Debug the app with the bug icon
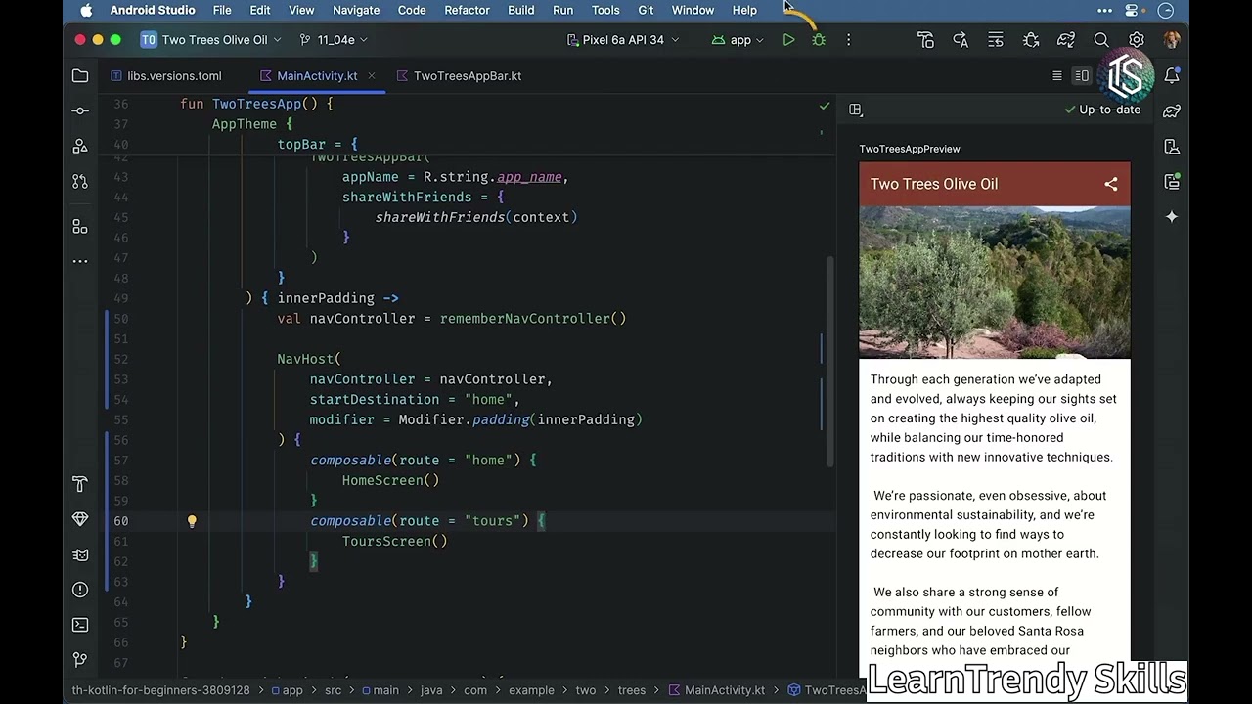Viewport: 1252px width, 704px height. (819, 40)
